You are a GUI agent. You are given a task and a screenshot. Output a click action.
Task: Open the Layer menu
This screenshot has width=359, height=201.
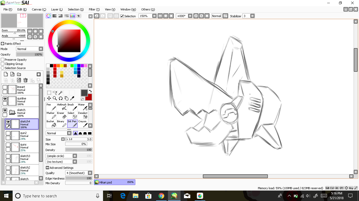57,9
